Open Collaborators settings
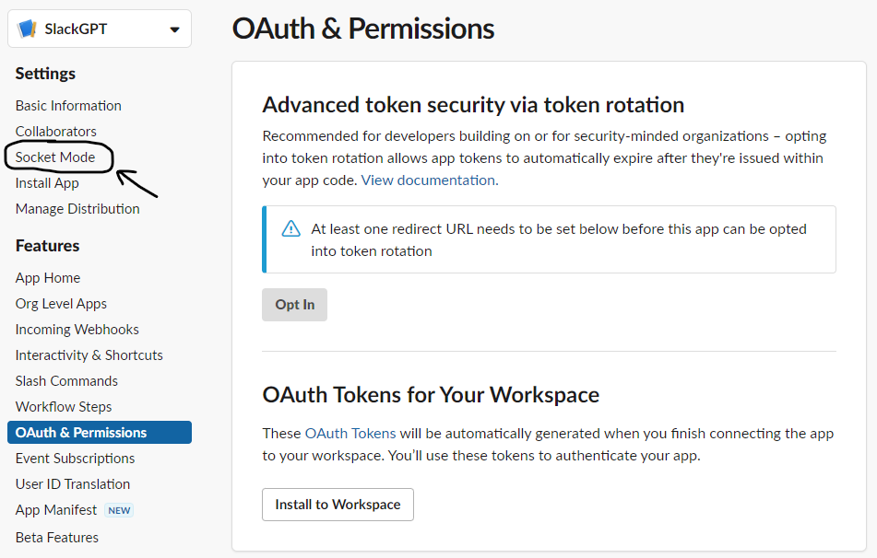 click(55, 132)
